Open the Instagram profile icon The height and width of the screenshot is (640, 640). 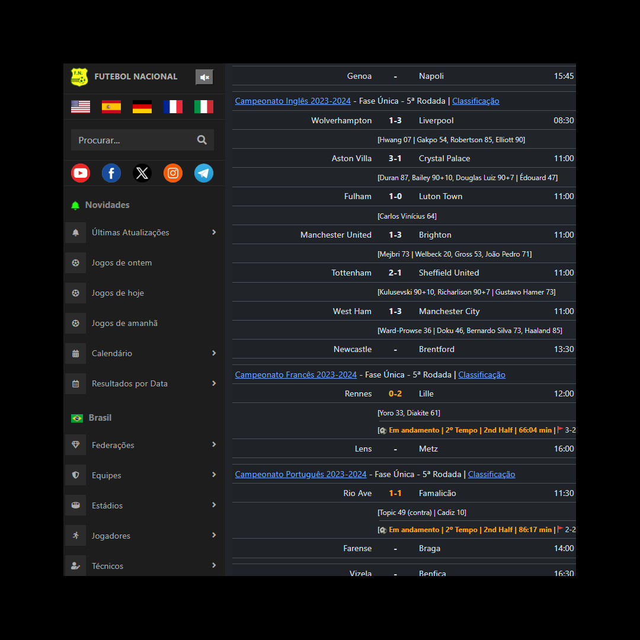[173, 173]
